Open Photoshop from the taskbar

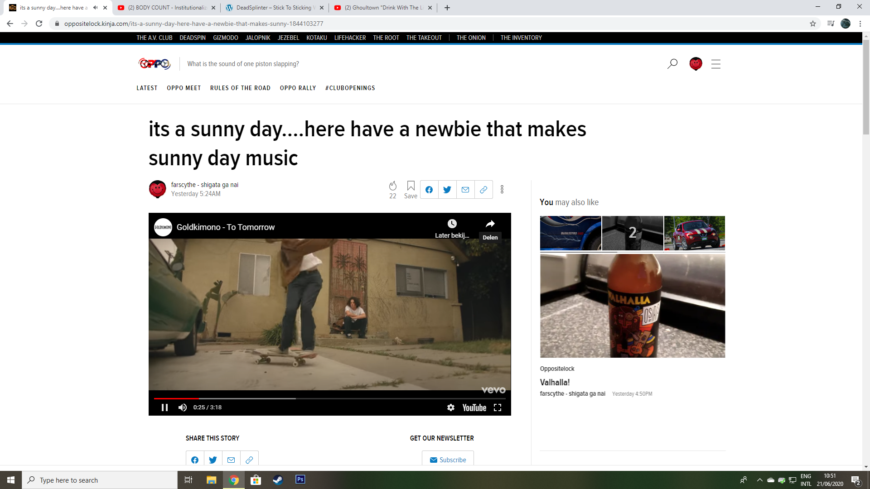point(300,480)
